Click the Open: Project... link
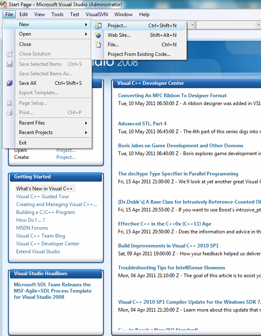 (x=66, y=150)
